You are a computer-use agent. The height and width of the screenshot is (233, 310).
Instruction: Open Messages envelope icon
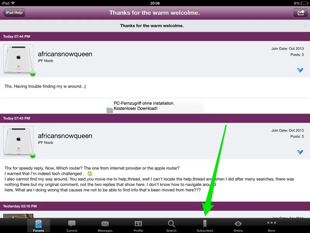pyautogui.click(x=105, y=225)
